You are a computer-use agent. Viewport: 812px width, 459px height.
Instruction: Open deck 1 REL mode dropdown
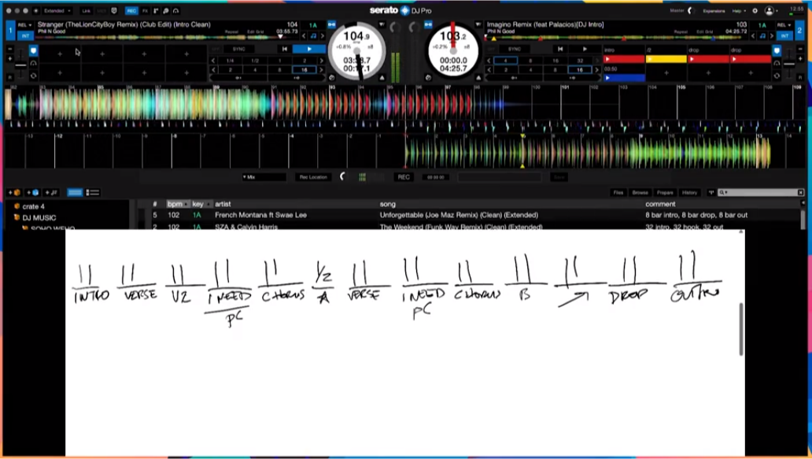(25, 25)
